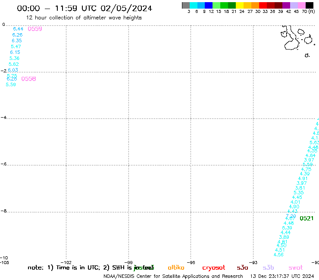Click the wave height value 4.51
The image size is (319, 280).
[280, 250]
